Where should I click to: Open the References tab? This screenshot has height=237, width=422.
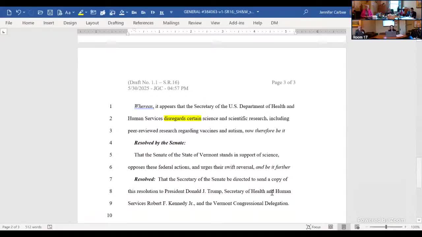(x=143, y=23)
